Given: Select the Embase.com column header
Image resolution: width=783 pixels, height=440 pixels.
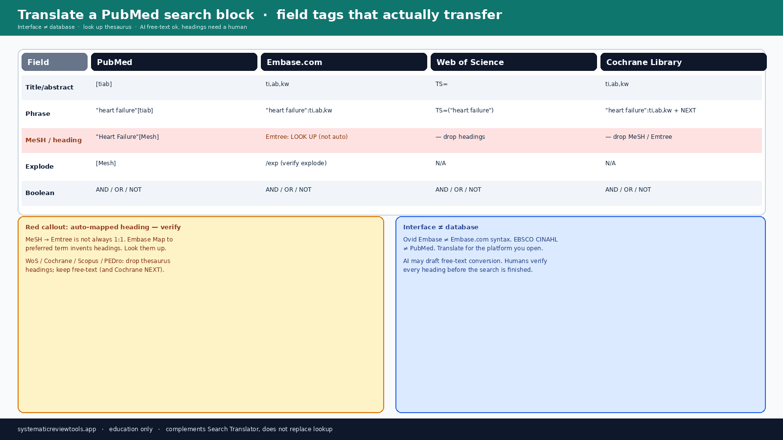Looking at the screenshot, I should point(344,62).
